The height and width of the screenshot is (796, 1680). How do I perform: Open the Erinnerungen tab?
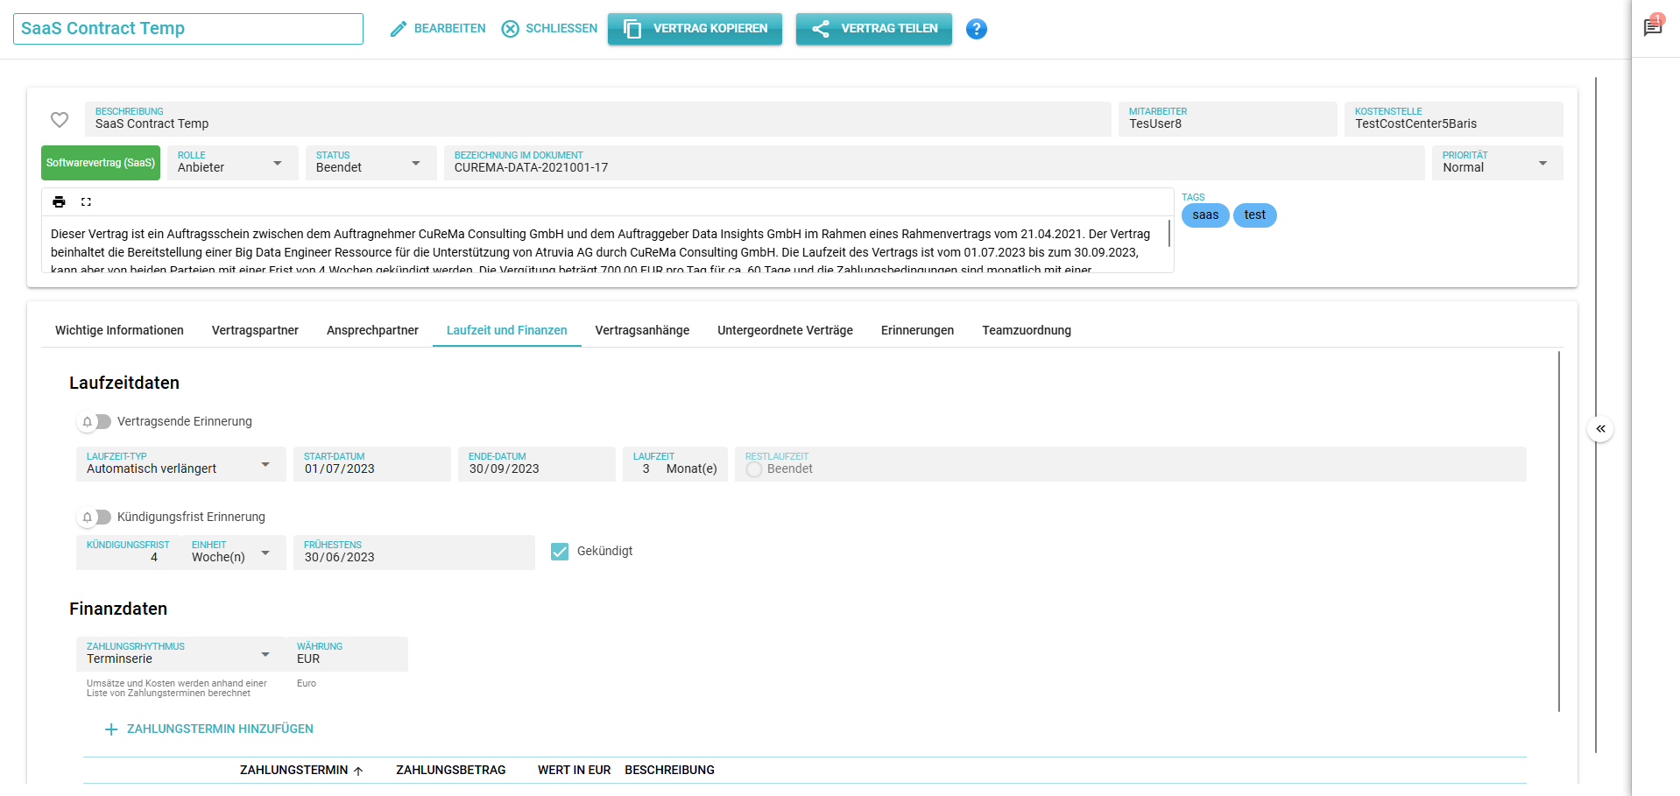tap(917, 330)
